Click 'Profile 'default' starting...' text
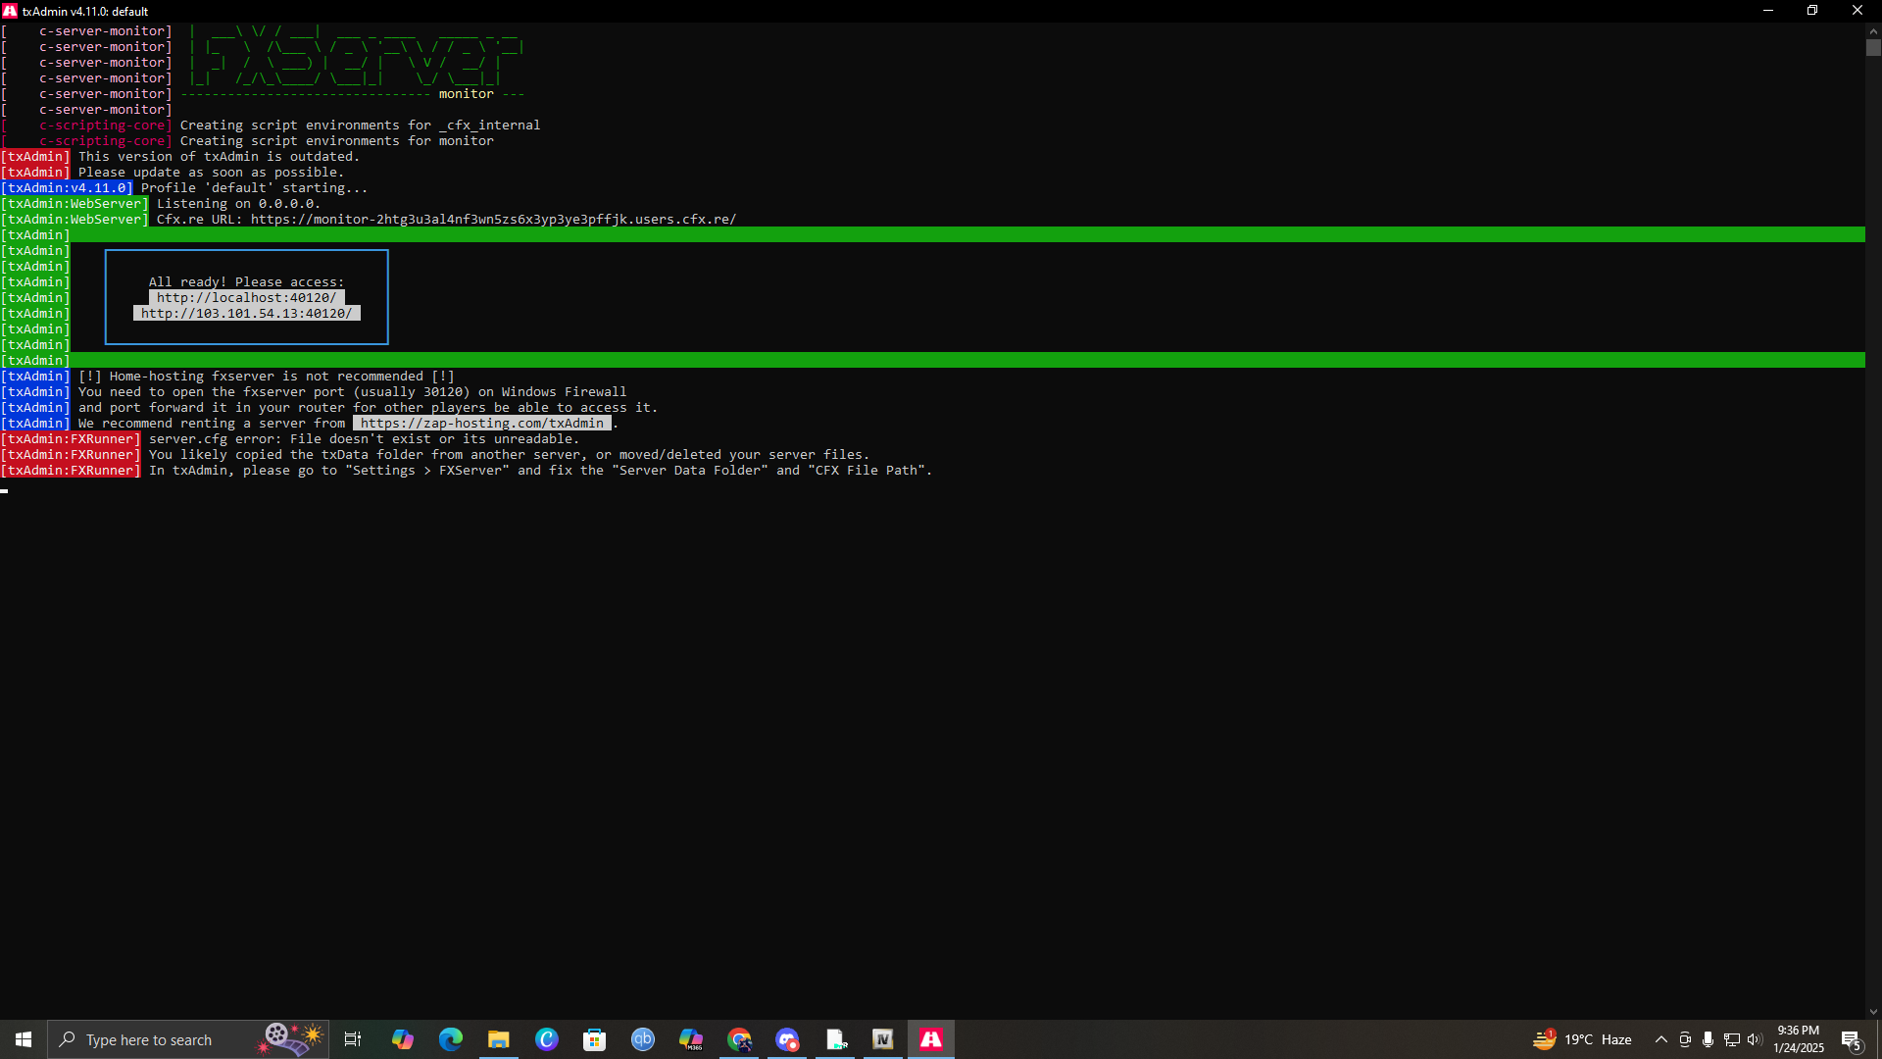This screenshot has width=1882, height=1059. point(254,188)
